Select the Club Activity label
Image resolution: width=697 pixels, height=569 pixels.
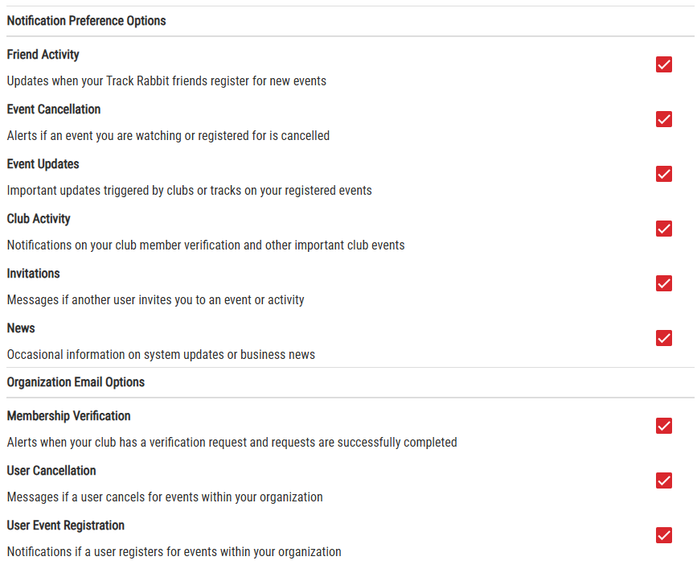tap(39, 219)
